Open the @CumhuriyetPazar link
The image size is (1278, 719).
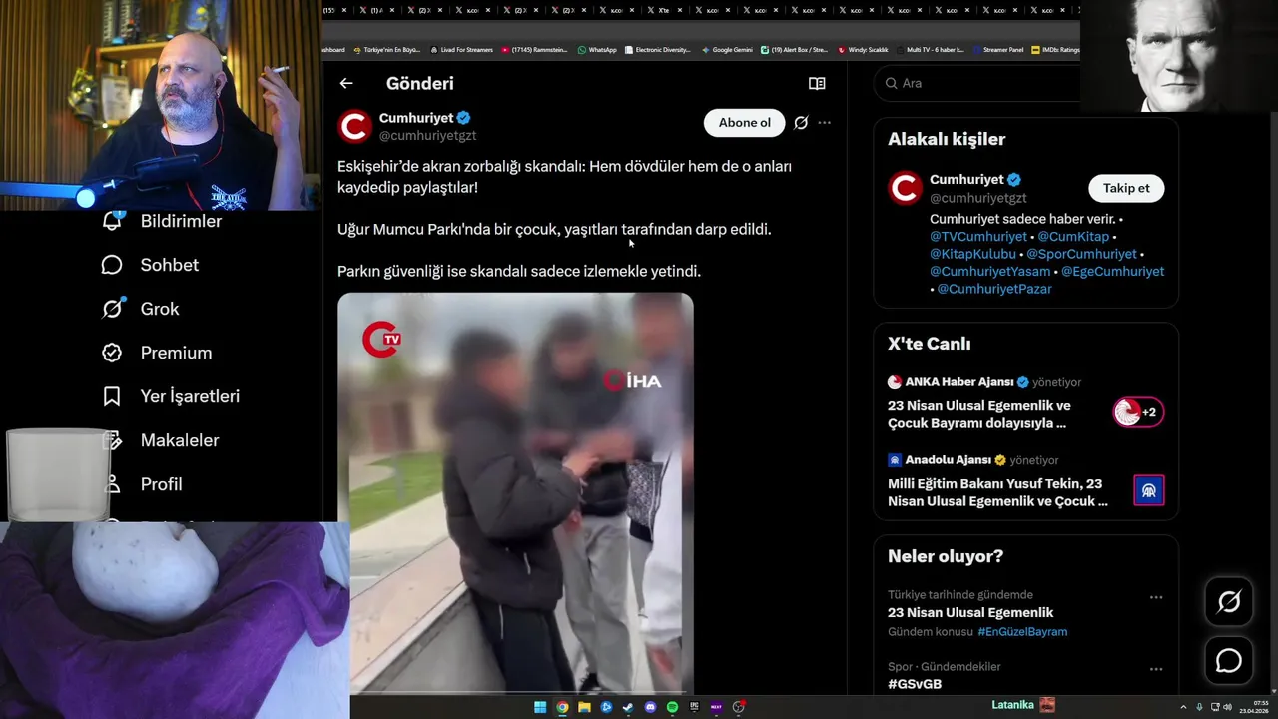coord(994,289)
